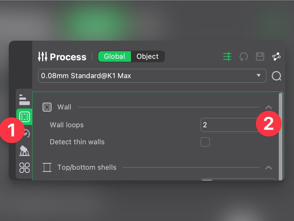Toggle the green advanced settings mode icon
Screen dimensions: 294x221
(227, 56)
